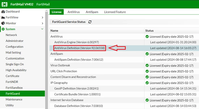Image resolution: width=199 pixels, height=109 pixels.
Task: Click the green check icon for Virus Outbreak
Action: (x=147, y=66)
